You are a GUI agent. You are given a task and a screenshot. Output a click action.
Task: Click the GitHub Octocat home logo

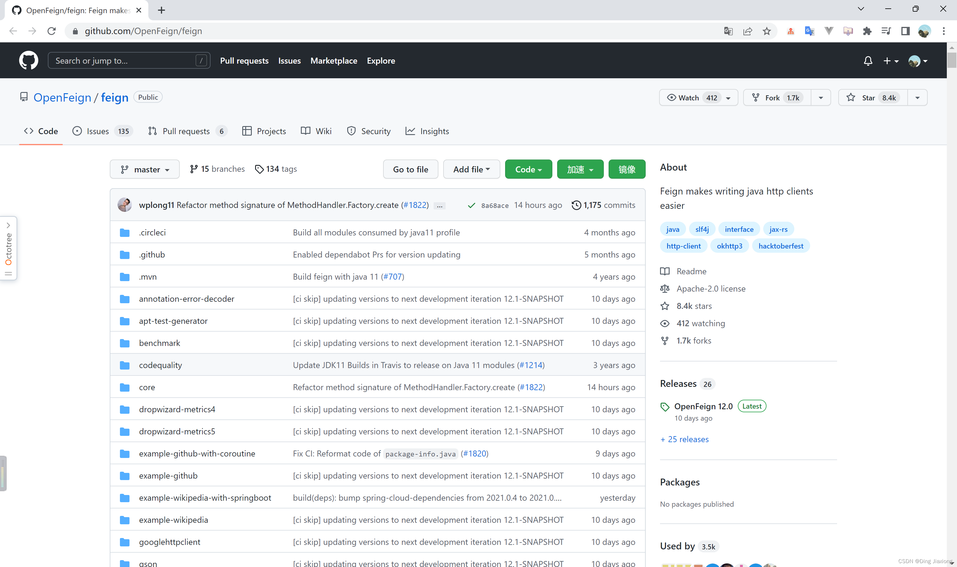tap(29, 60)
